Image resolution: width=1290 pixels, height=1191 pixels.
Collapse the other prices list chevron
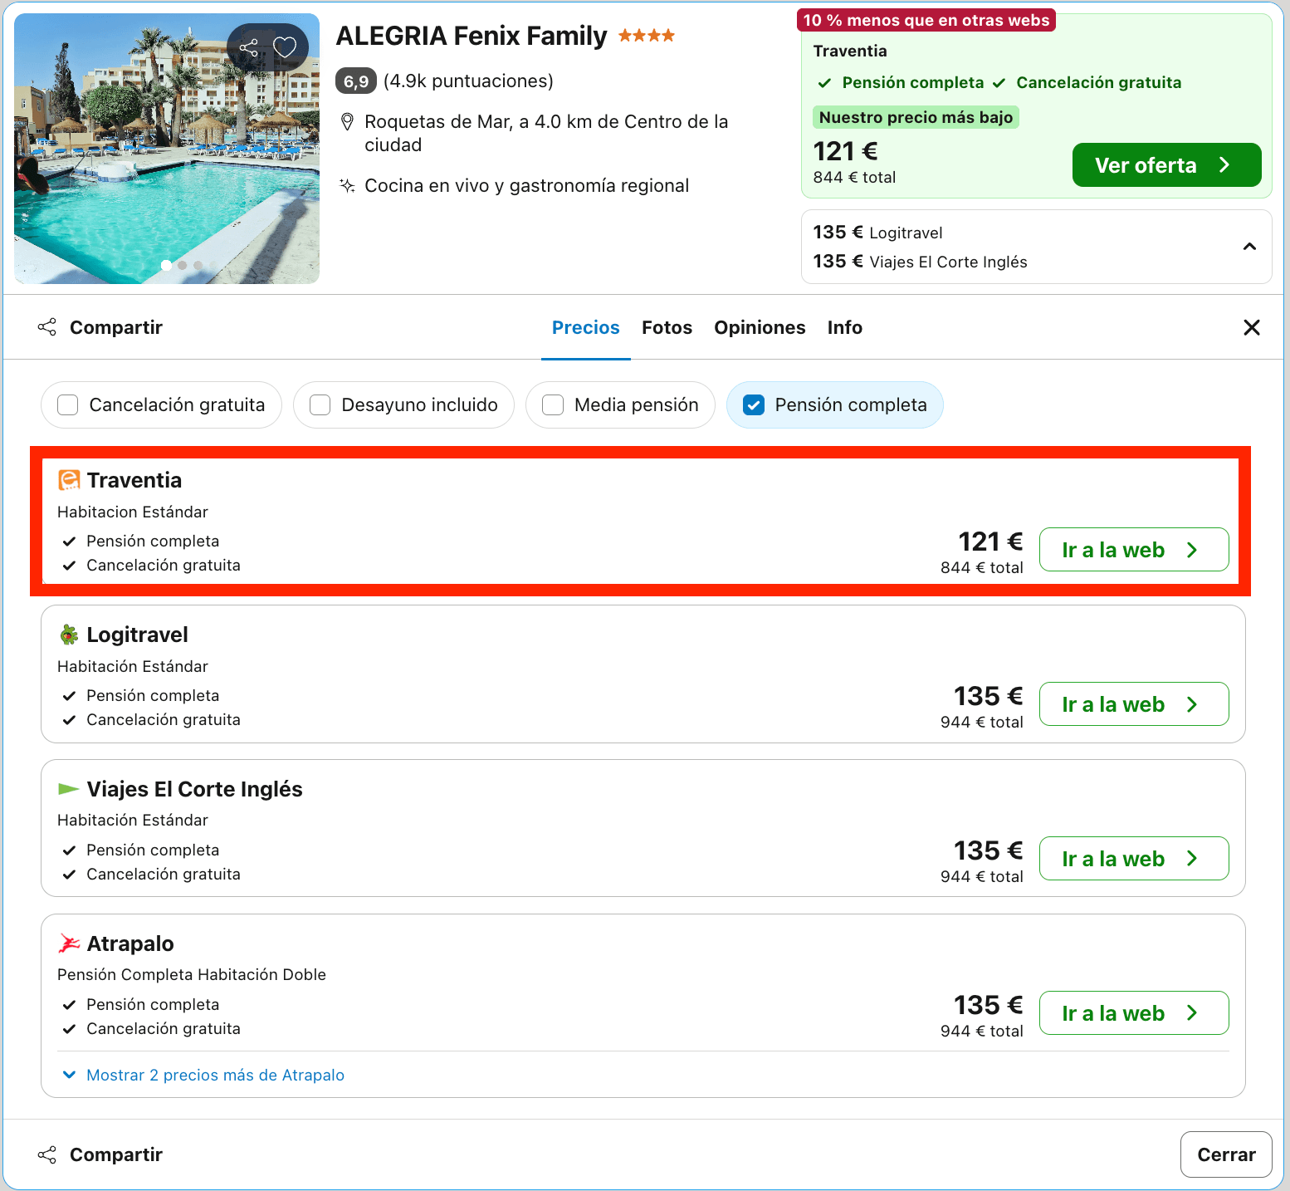click(x=1249, y=247)
